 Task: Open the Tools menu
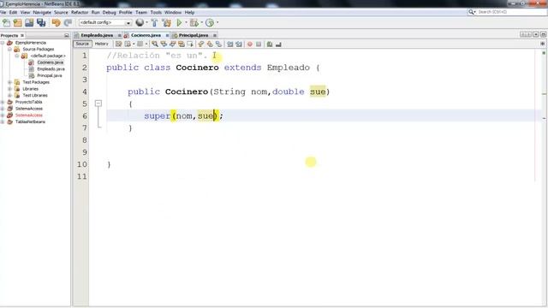point(156,12)
